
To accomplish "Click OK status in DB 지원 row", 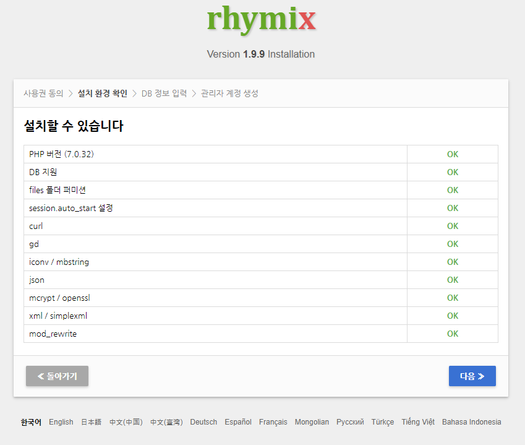I will point(453,172).
